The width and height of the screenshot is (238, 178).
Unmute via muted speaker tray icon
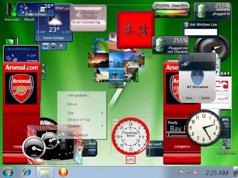[x=196, y=172]
